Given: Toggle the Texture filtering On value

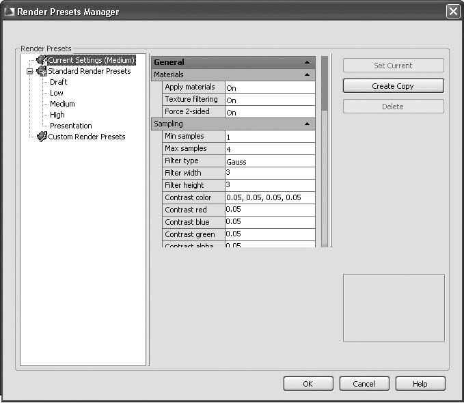Looking at the screenshot, I should (270, 100).
